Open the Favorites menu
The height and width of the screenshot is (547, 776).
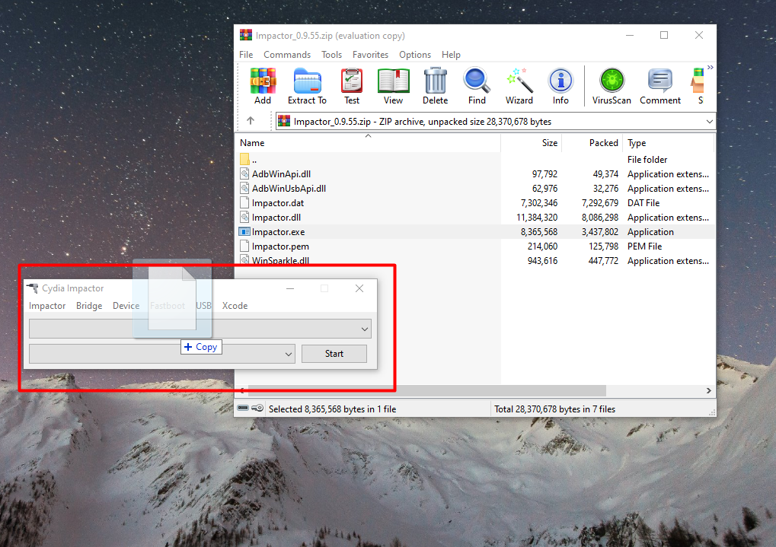370,55
